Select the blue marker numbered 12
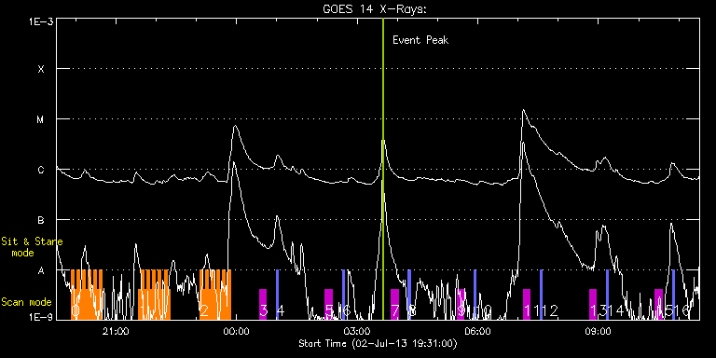The width and height of the screenshot is (716, 358). [x=541, y=295]
